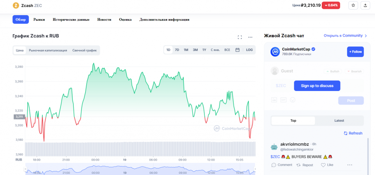Open the Оценка tab

point(125,19)
